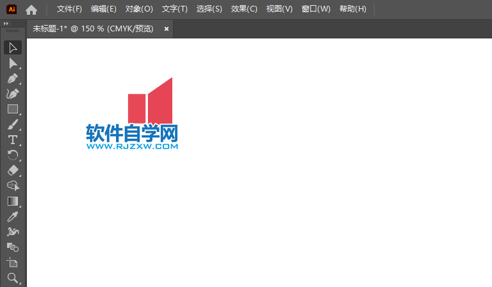Close the 未标题-1* document tab
Image resolution: width=492 pixels, height=287 pixels.
pos(167,29)
